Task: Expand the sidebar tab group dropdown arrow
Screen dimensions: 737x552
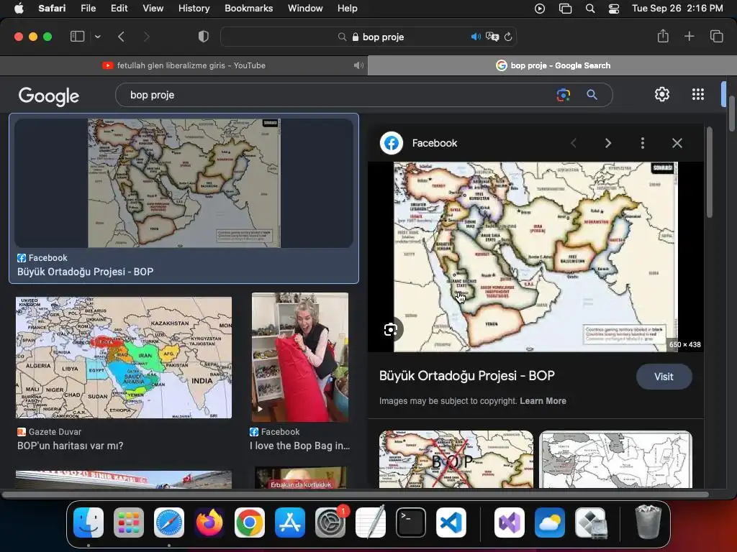Action: (97, 37)
